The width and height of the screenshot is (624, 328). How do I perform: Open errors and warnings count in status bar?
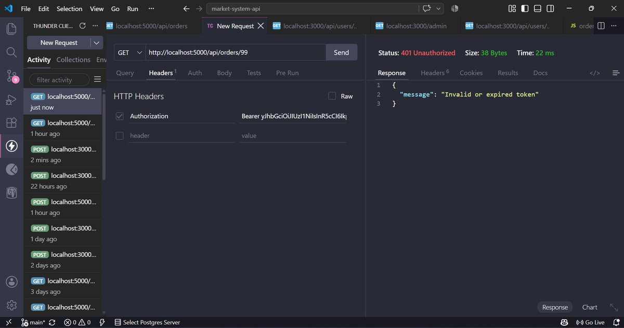point(77,322)
